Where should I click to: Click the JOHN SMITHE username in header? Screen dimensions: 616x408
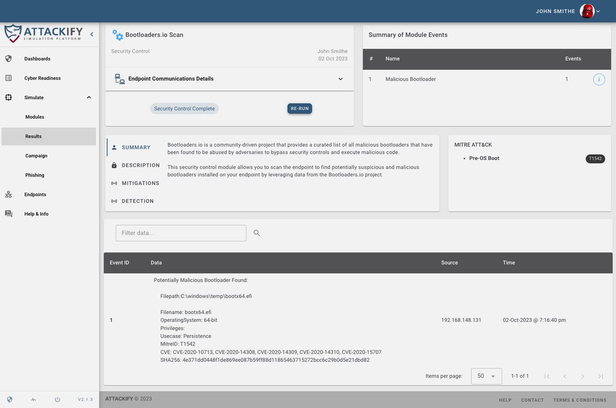[x=555, y=11]
